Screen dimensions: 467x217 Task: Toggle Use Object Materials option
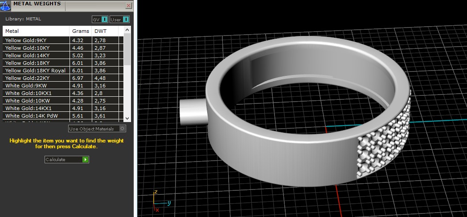click(97, 129)
